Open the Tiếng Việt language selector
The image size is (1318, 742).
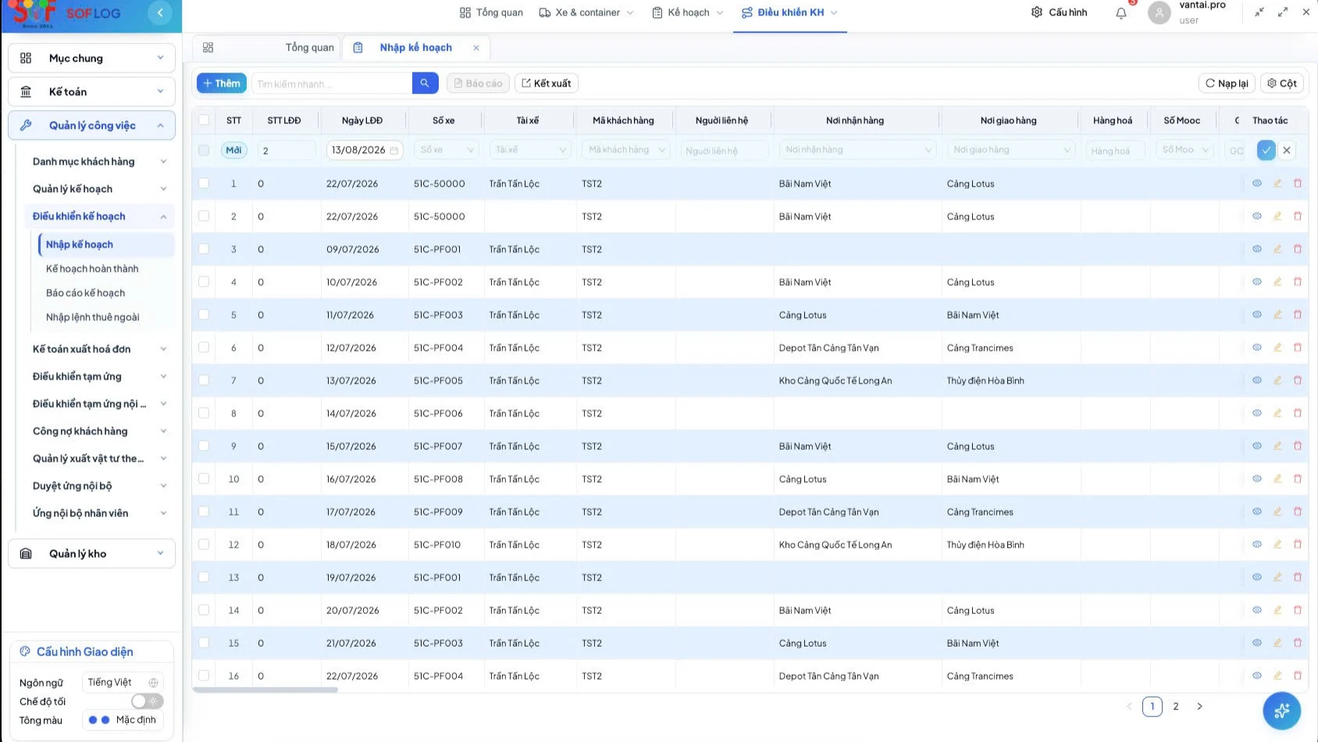123,683
